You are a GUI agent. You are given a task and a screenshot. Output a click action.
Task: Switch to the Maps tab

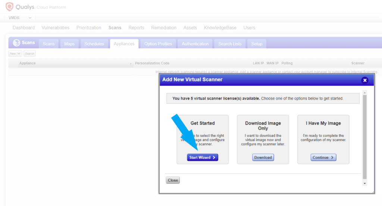coord(69,44)
